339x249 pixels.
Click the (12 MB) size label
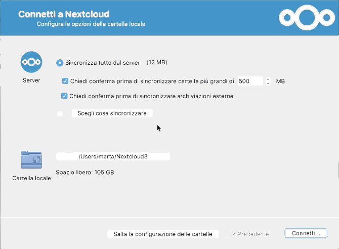pyautogui.click(x=157, y=63)
